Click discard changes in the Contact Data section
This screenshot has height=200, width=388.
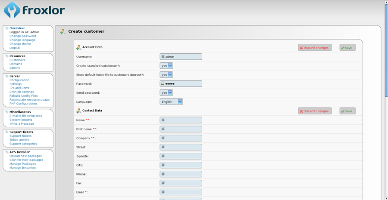click(315, 111)
